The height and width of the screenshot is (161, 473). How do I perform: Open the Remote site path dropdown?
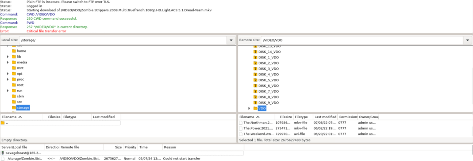[468, 40]
